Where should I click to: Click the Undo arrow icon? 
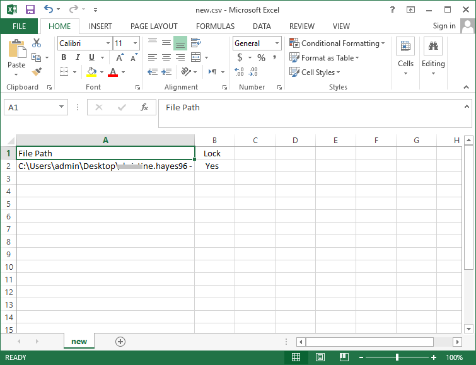[49, 9]
